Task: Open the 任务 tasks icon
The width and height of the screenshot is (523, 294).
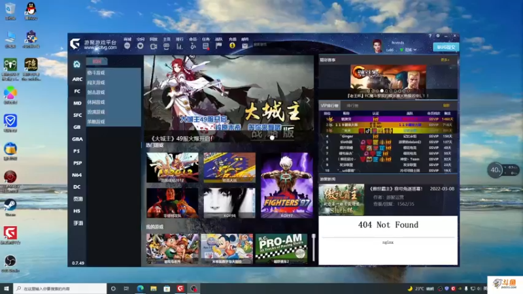Action: click(x=206, y=46)
